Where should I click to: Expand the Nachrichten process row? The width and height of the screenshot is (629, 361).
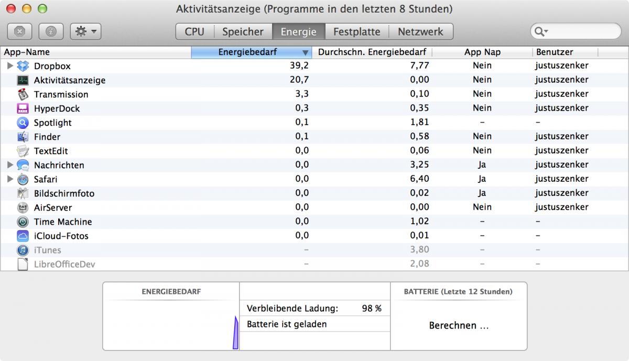(9, 165)
